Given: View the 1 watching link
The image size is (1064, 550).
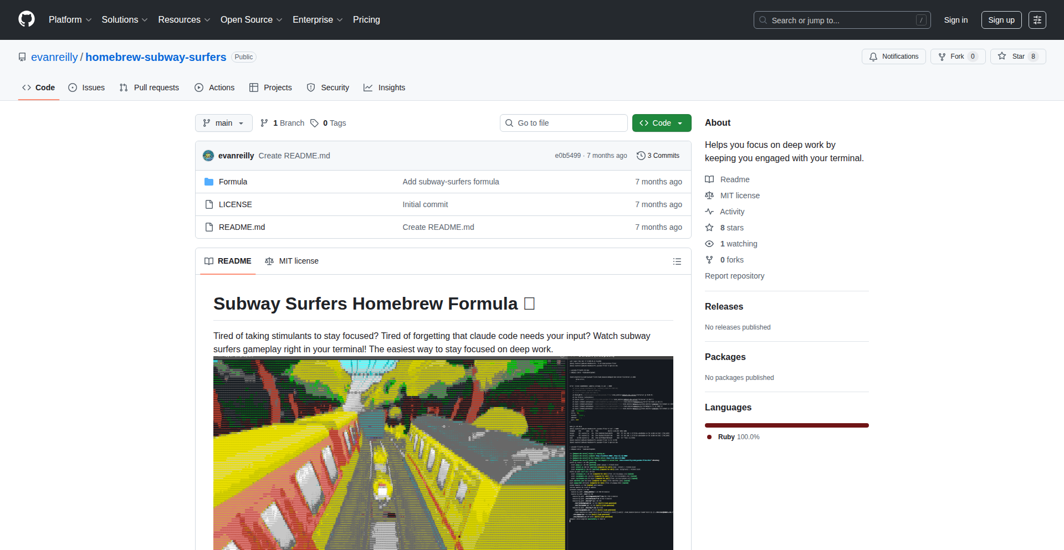Looking at the screenshot, I should [731, 244].
